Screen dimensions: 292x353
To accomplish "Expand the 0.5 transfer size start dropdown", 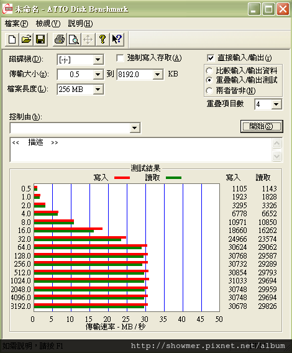I will tap(98, 75).
